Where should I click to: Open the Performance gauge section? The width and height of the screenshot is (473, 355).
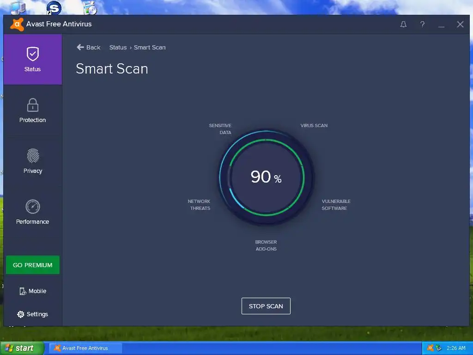click(x=33, y=212)
